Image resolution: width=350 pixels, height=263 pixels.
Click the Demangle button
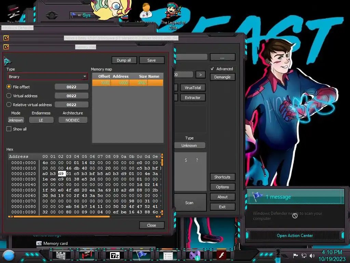pos(223,77)
